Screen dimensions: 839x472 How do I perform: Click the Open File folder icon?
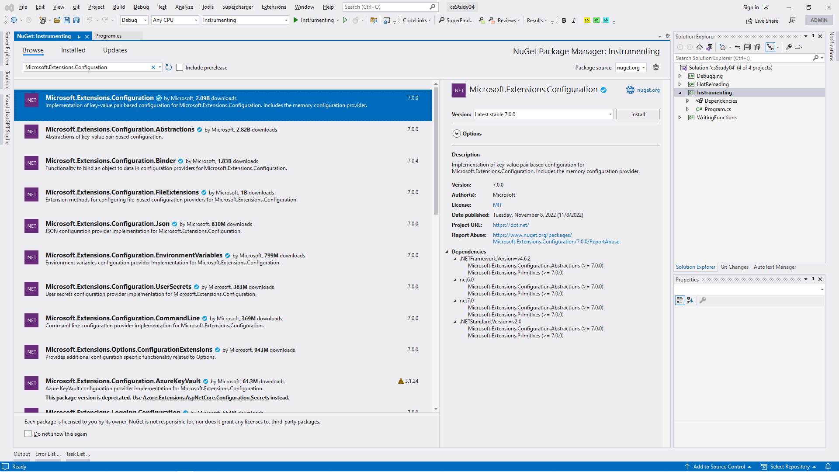click(x=57, y=20)
